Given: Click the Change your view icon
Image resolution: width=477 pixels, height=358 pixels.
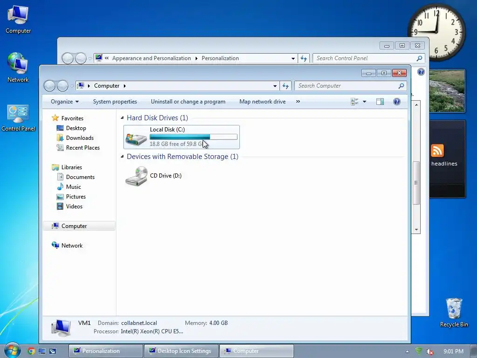Looking at the screenshot, I should 354,102.
